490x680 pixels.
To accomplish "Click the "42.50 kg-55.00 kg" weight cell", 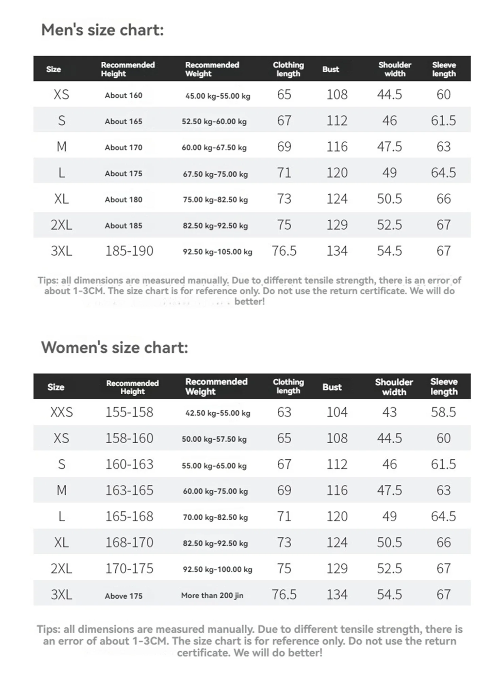I will pyautogui.click(x=218, y=413).
